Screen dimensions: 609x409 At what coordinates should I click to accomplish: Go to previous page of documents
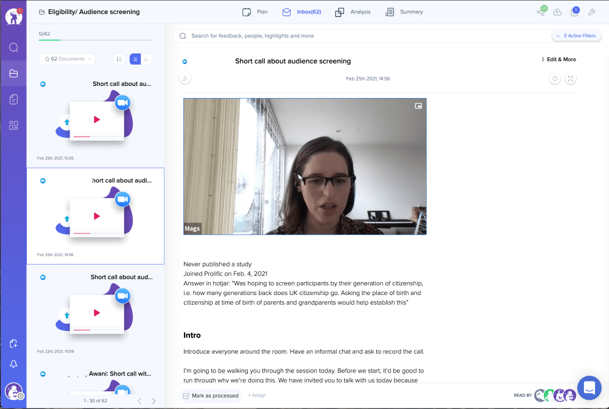pos(140,401)
